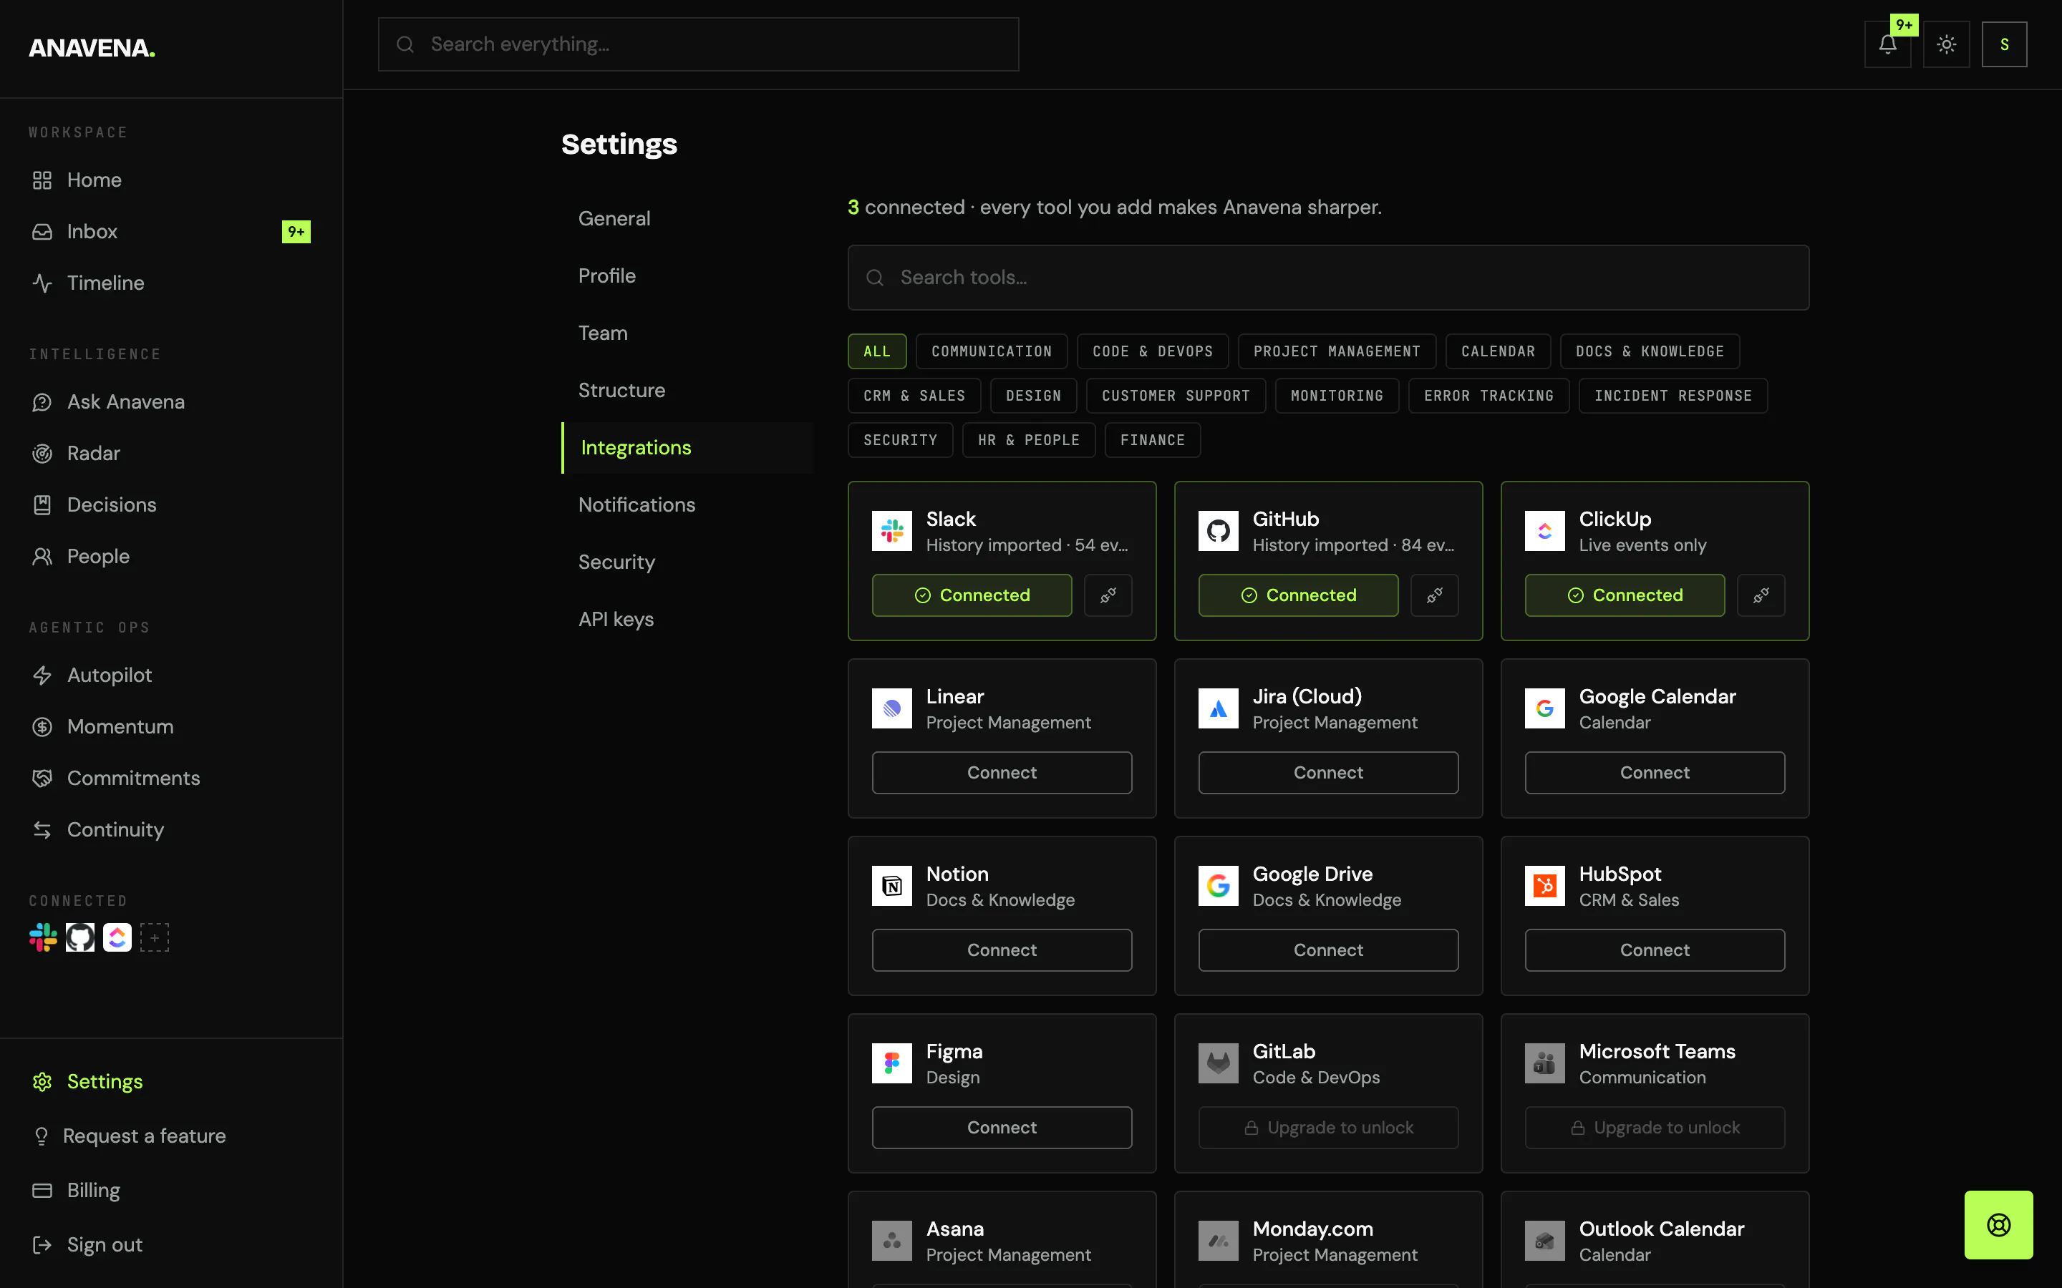Click the Google Drive logo on its card
Image resolution: width=2062 pixels, height=1288 pixels.
click(x=1219, y=886)
